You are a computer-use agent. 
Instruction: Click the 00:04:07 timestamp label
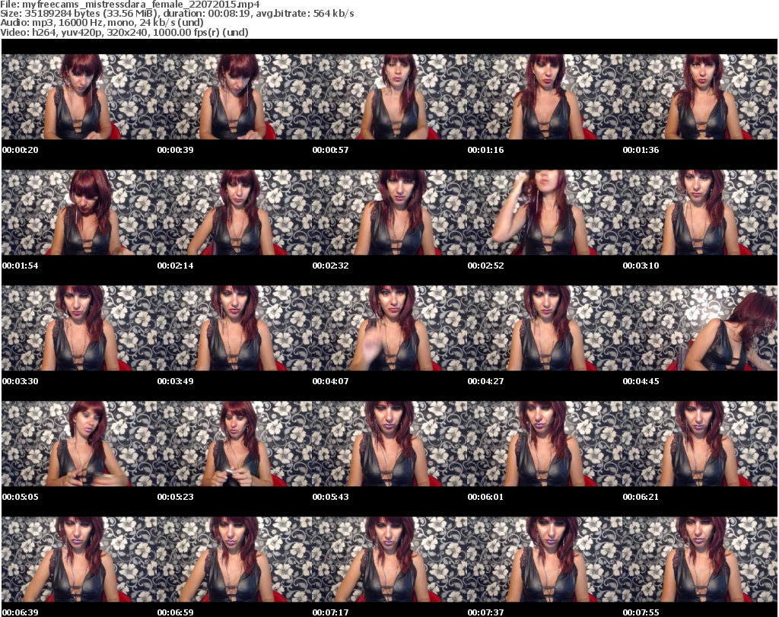point(330,381)
